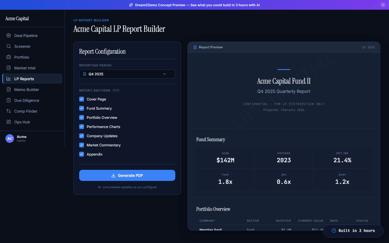389x243 pixels.
Task: Click the Comp Finder sidebar icon
Action: pos(8,111)
